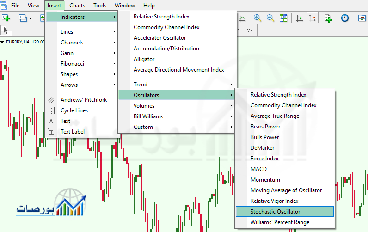Expand the Fibonacci submenu
This screenshot has height=232, width=368.
(82, 64)
